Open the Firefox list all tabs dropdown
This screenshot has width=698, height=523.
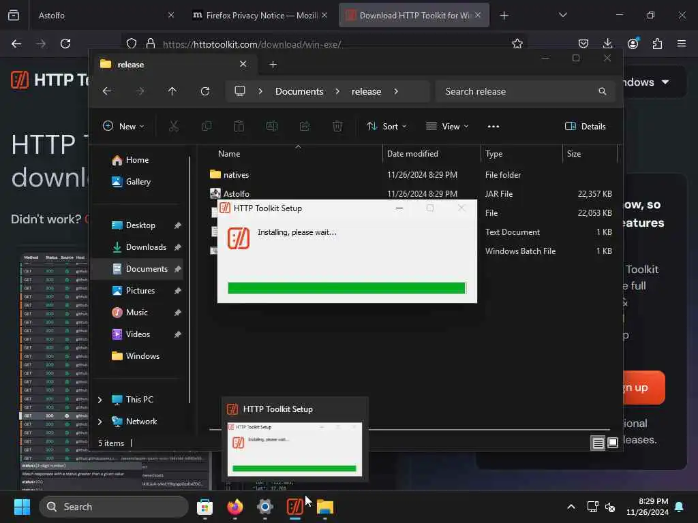click(x=562, y=15)
